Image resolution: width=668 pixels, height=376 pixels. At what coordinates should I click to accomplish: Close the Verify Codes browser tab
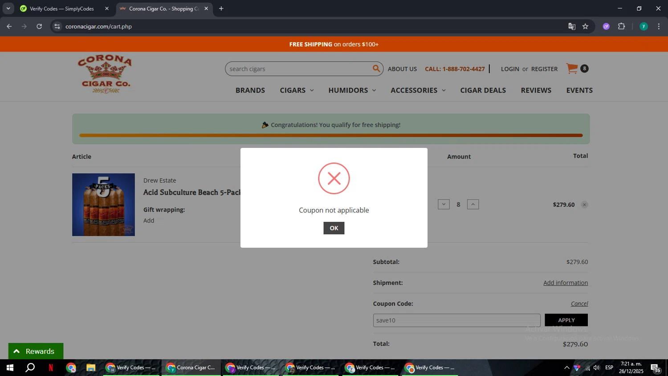[x=107, y=8]
